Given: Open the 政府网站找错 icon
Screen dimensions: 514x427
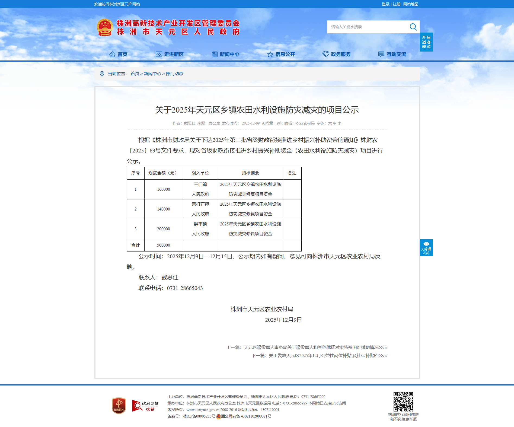Looking at the screenshot, I should [x=145, y=406].
